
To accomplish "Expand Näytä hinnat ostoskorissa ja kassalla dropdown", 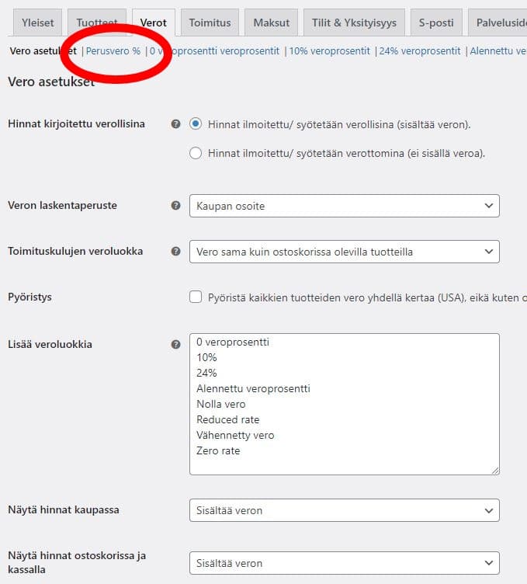I will coord(344,563).
